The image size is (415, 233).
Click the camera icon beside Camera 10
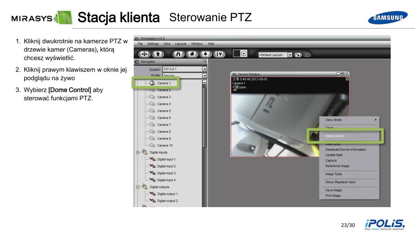152,145
